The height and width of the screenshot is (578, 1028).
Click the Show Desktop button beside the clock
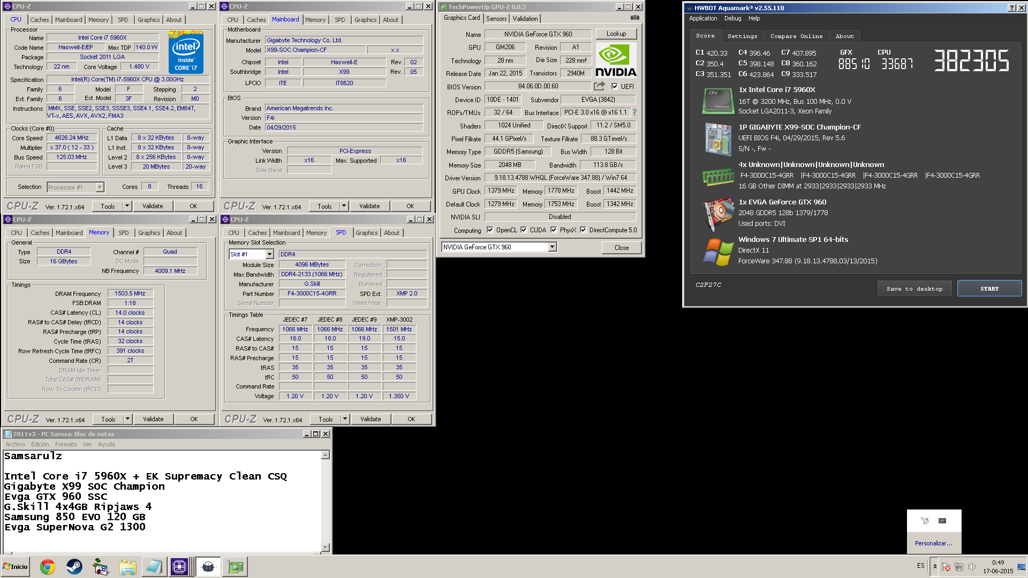pos(1022,567)
